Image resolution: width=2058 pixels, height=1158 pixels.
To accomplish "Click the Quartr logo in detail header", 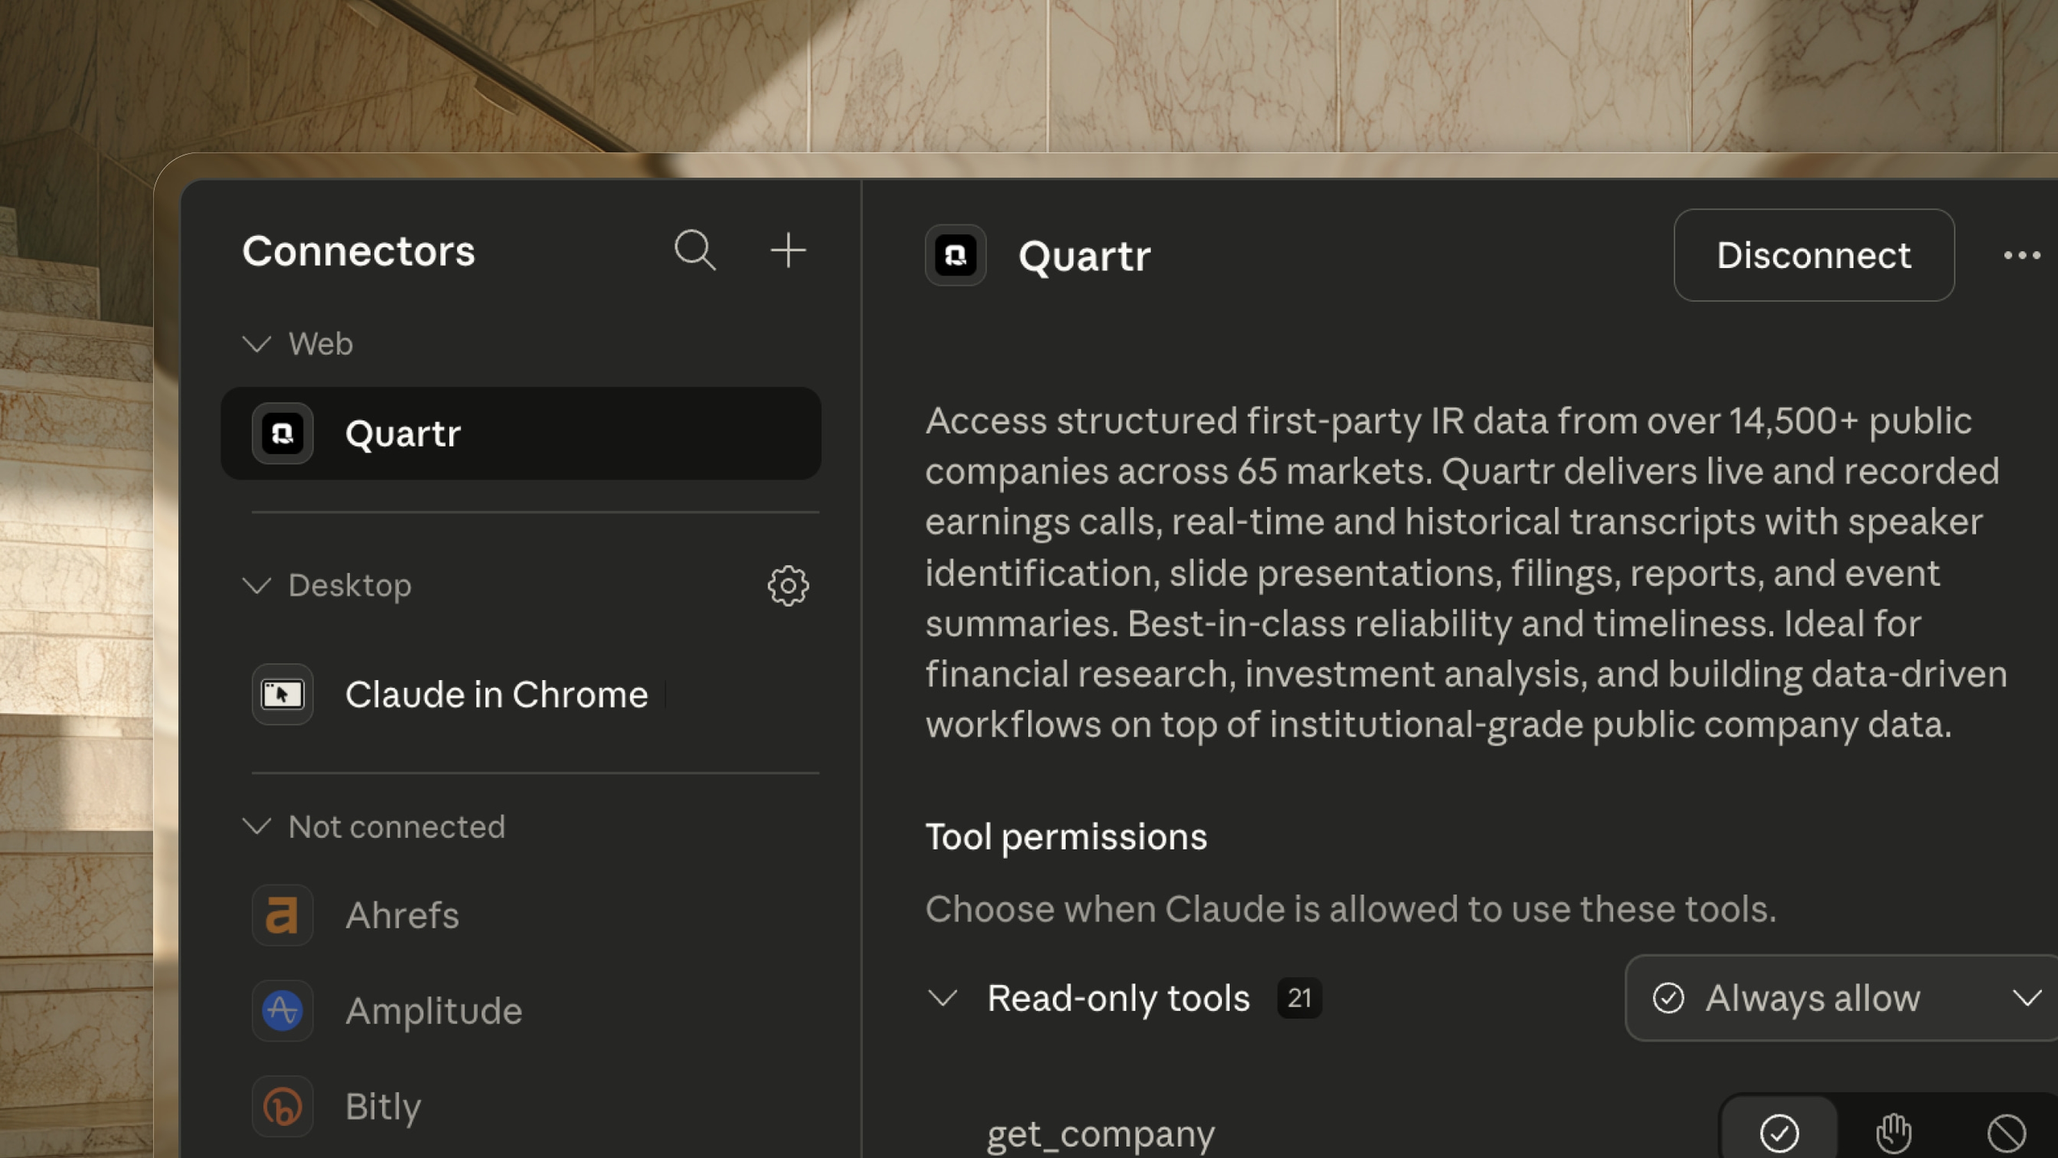I will (x=956, y=256).
